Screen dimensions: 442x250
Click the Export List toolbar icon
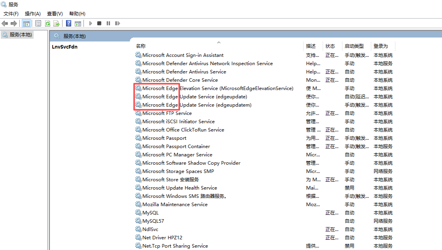[57, 23]
